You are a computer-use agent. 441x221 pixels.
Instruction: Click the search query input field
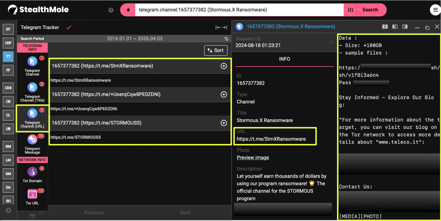[239, 10]
